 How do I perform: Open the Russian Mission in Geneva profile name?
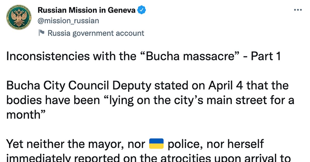point(87,10)
